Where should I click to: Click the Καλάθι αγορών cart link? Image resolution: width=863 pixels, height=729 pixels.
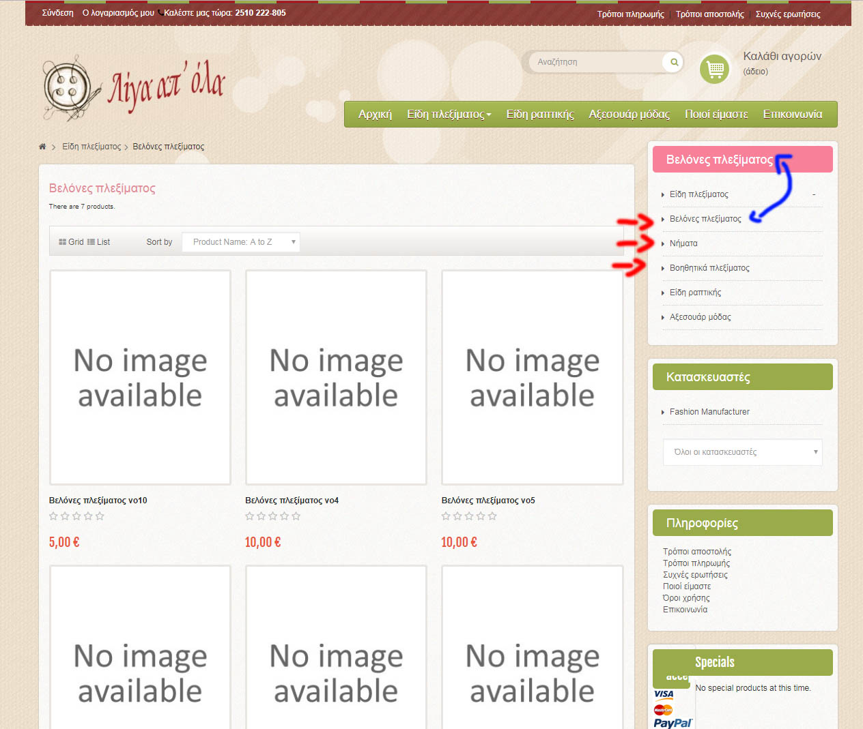click(x=782, y=57)
